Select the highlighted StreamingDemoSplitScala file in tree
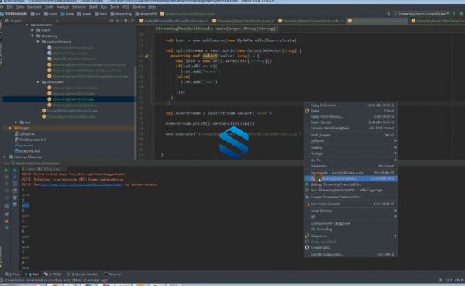 click(x=73, y=99)
